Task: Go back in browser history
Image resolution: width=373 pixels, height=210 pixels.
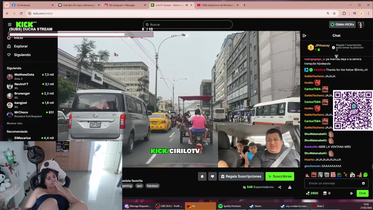Action: 7,13
